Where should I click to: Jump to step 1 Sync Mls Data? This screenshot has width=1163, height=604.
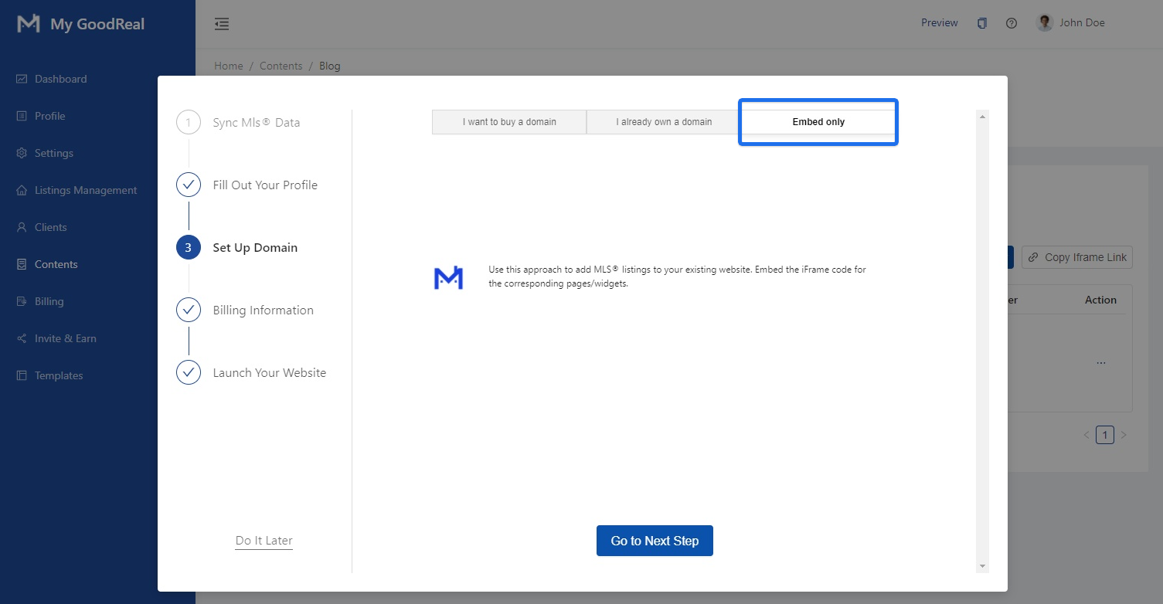point(256,123)
